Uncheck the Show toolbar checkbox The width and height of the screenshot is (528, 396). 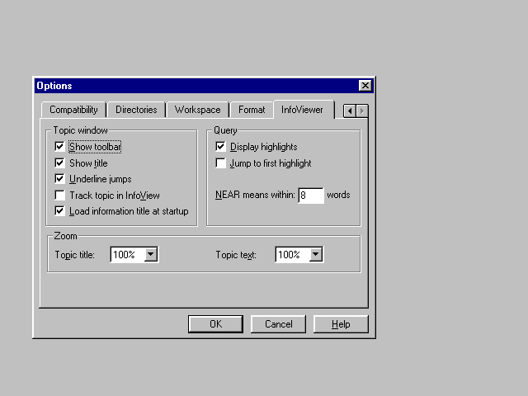click(x=59, y=147)
